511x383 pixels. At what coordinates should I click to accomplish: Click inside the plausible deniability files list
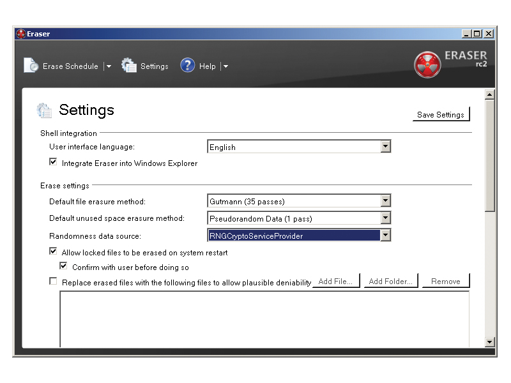[x=264, y=319]
